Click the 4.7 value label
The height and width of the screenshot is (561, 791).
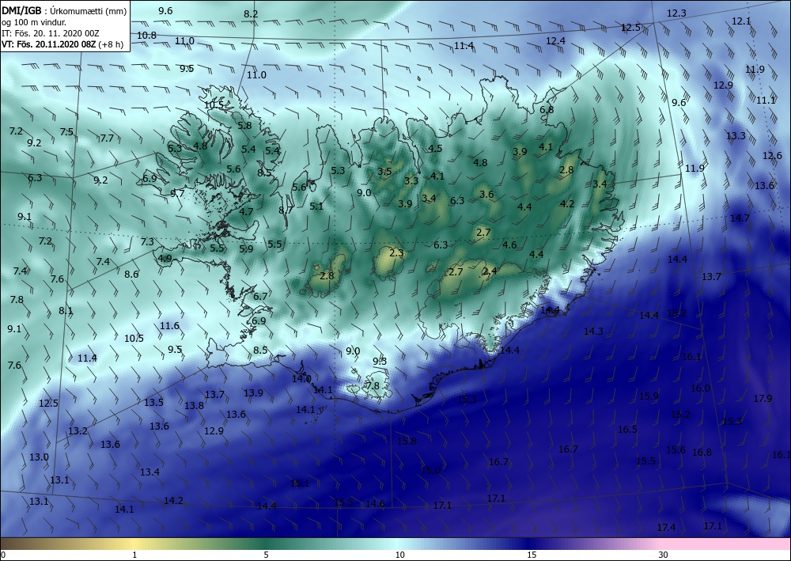click(246, 212)
